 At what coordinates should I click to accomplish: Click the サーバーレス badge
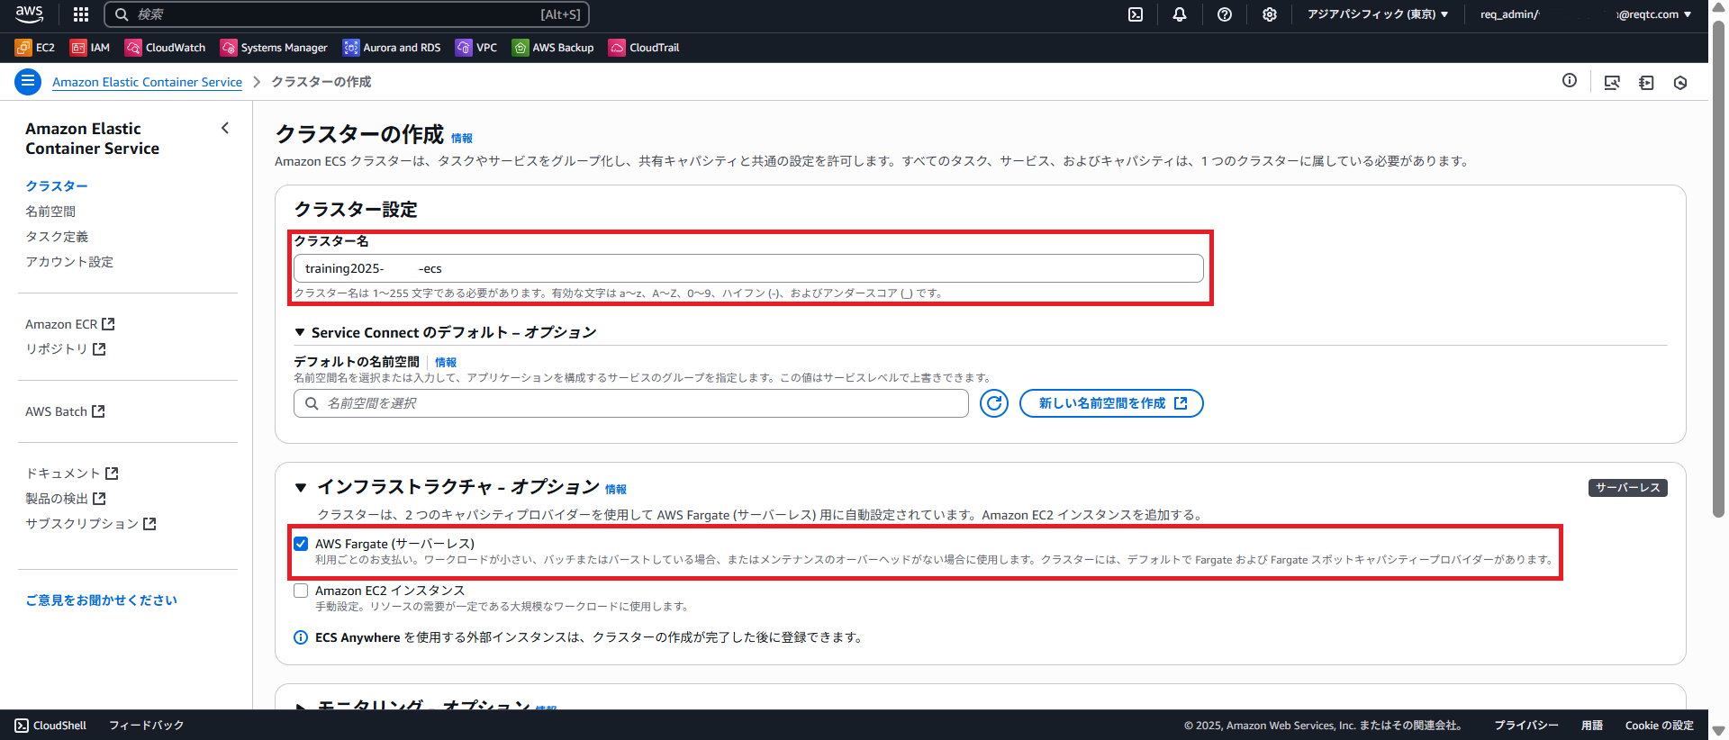1627,487
